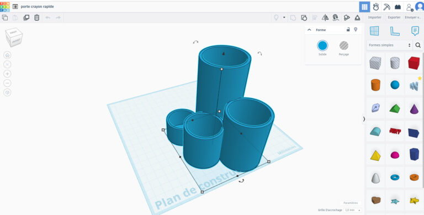Click the mirror tool icon
Screen dimensions: 424x215
[x=325, y=18]
